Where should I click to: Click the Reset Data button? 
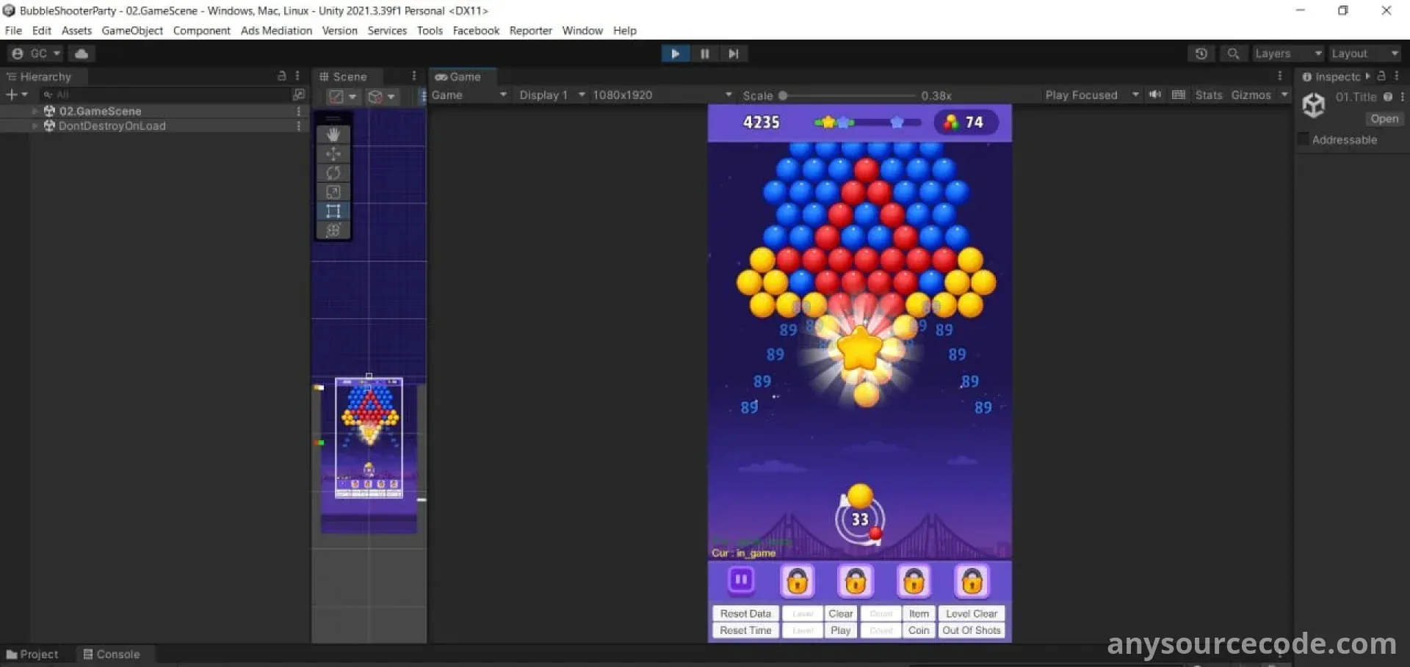point(745,613)
